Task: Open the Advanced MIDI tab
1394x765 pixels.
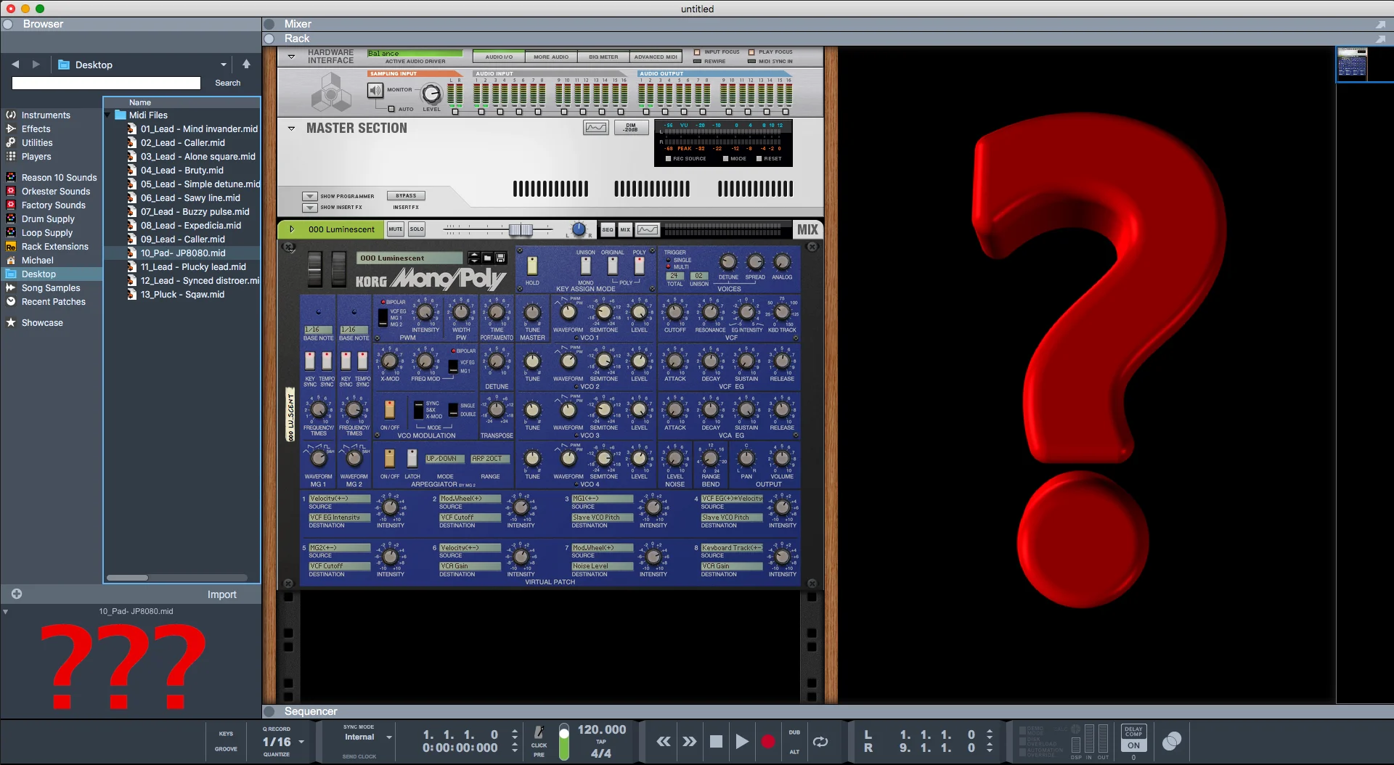Action: (x=656, y=57)
